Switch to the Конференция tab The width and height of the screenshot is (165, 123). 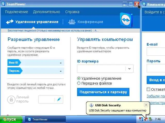pos(90,22)
